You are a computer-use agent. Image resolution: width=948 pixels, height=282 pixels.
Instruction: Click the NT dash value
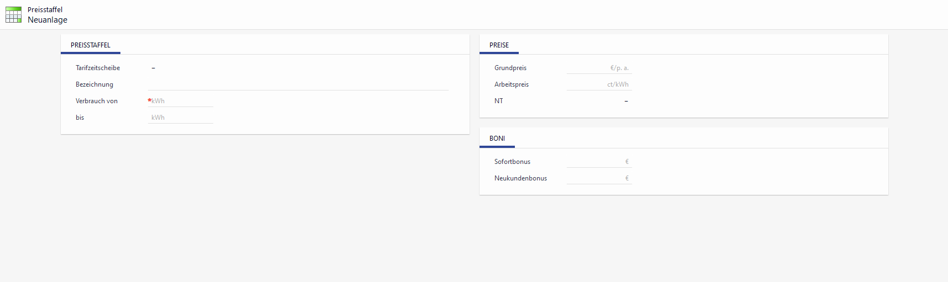tap(626, 101)
